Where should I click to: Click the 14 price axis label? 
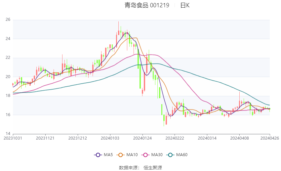8,134
